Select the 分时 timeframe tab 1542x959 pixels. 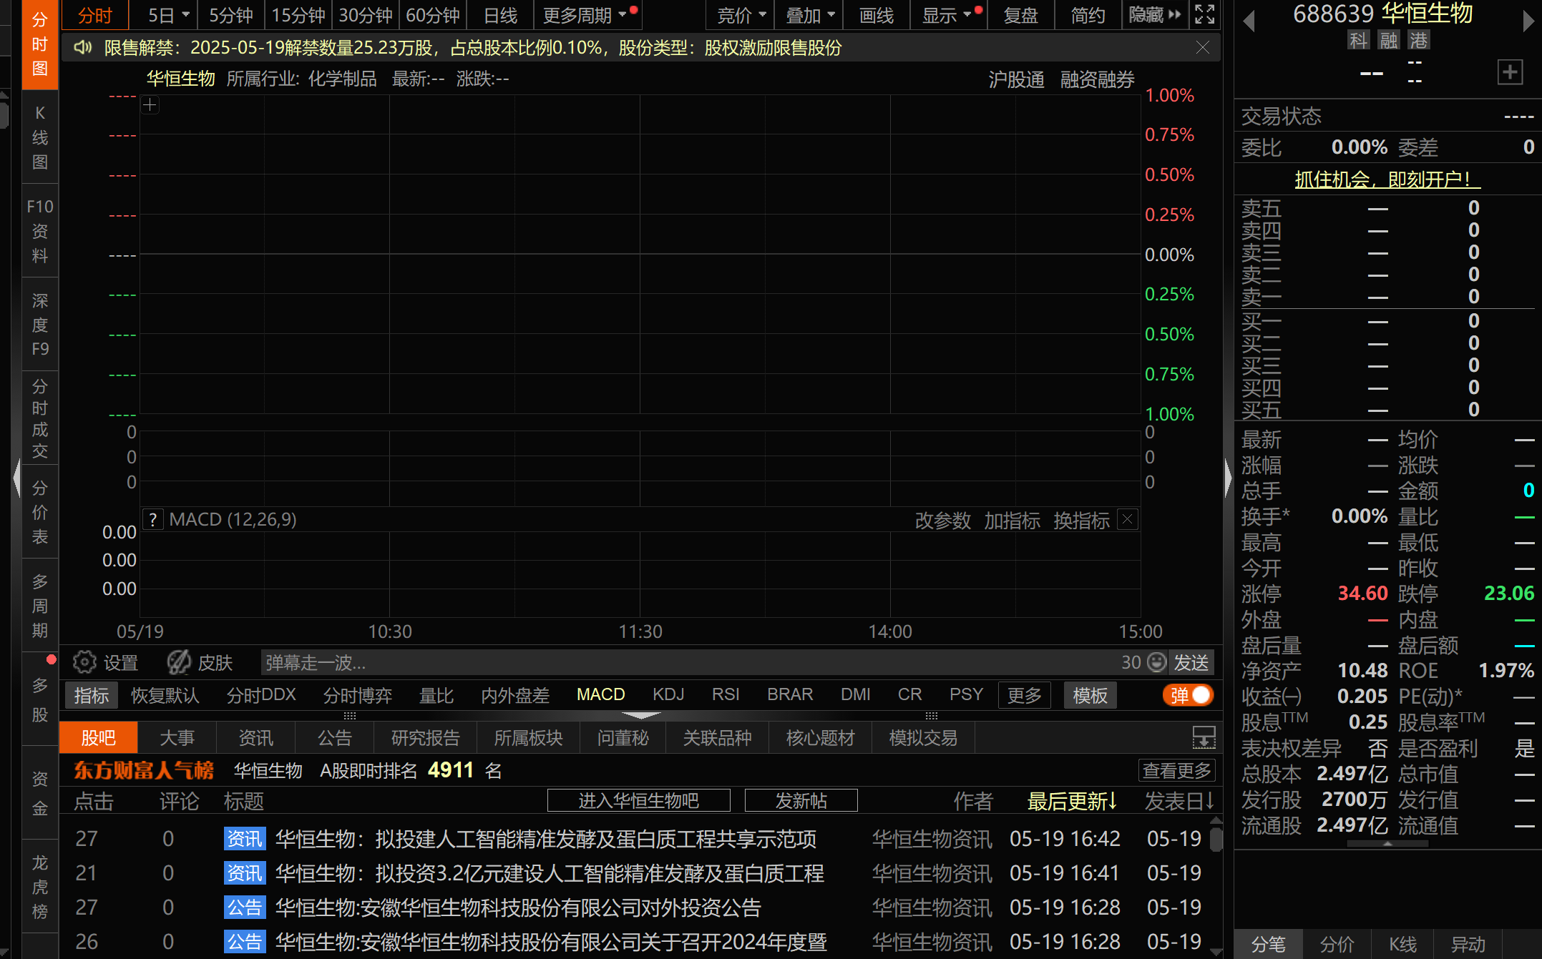point(95,15)
